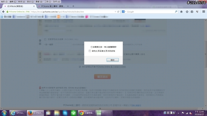Click the address bar URL
The width and height of the screenshot is (207, 116).
(x=58, y=12)
